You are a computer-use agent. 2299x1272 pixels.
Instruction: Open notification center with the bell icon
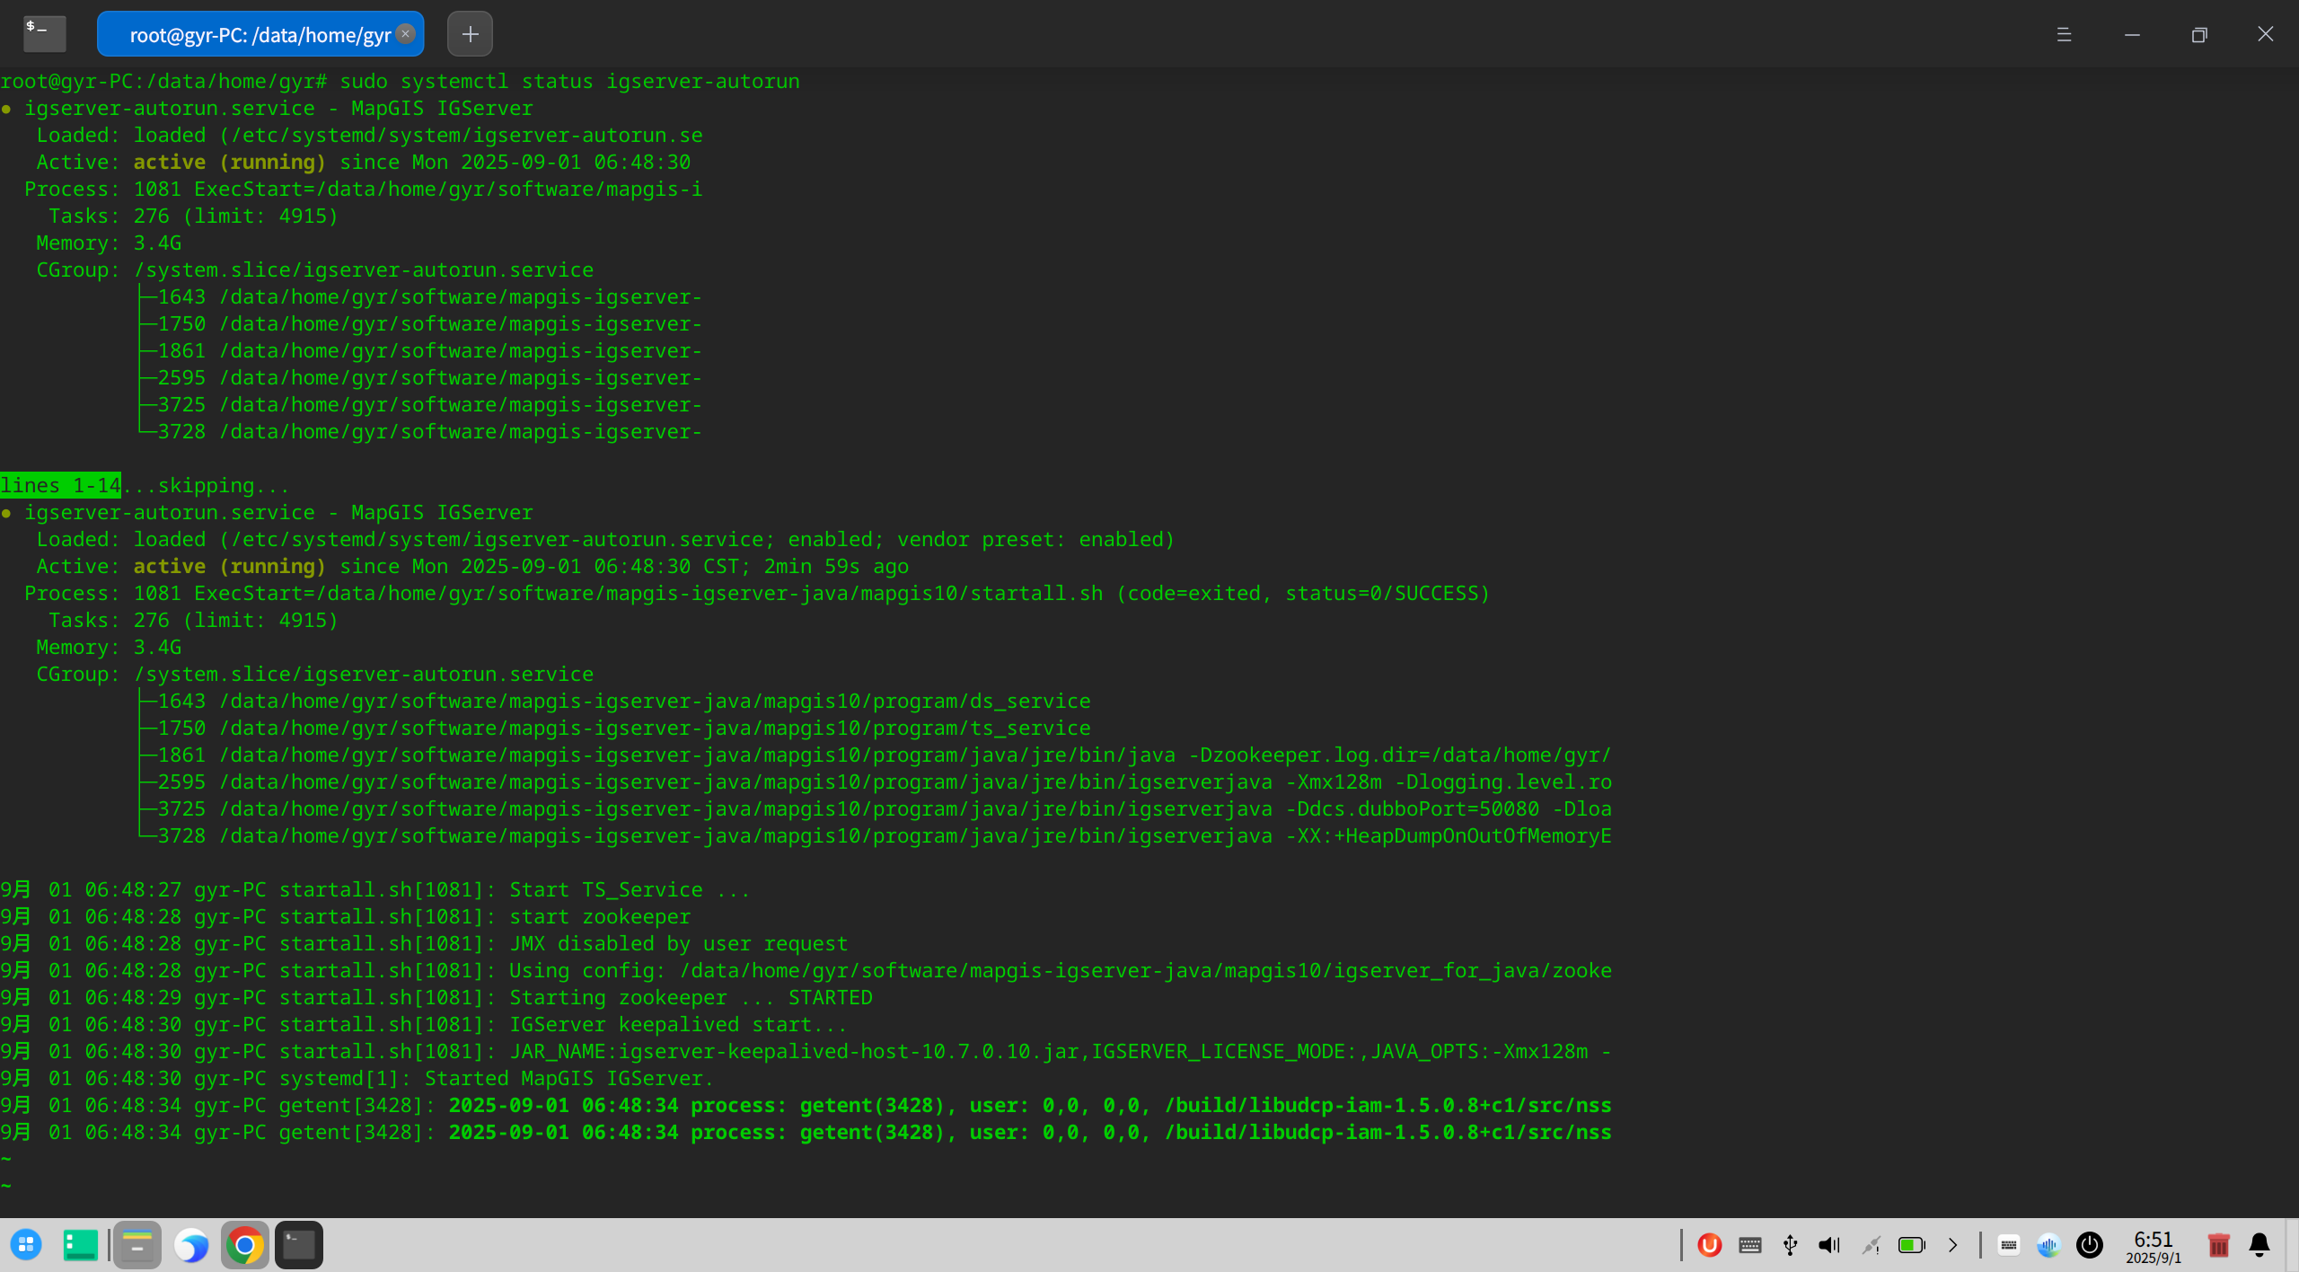[x=2259, y=1244]
